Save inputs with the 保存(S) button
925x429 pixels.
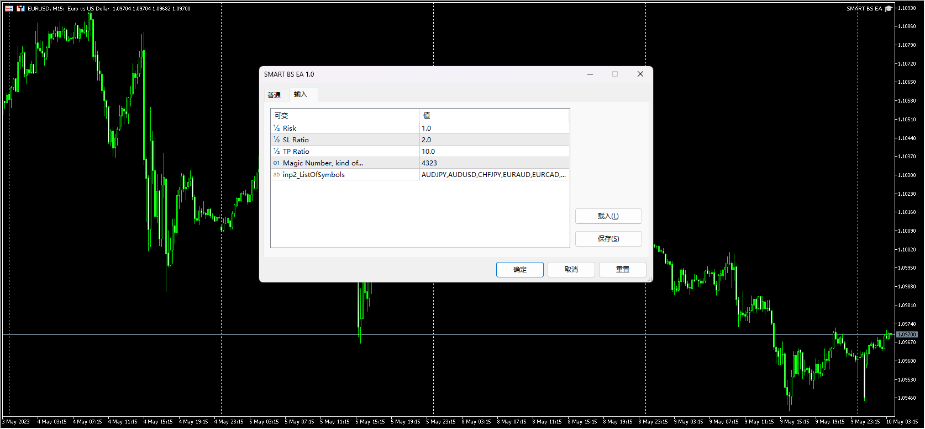coord(608,239)
